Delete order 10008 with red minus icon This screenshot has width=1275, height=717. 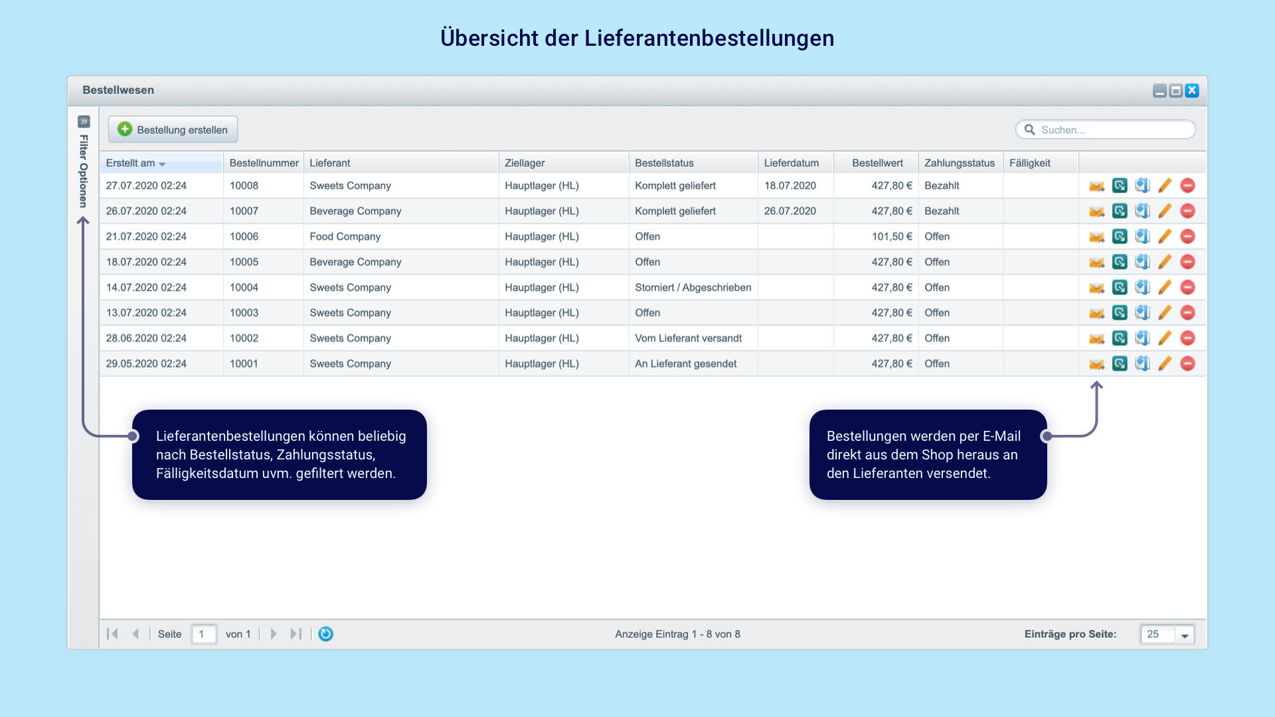pos(1188,186)
